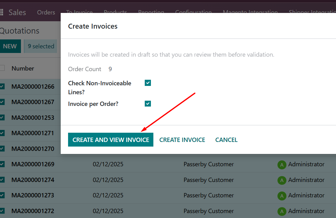Image resolution: width=336 pixels, height=218 pixels.
Task: Open order MA2000001274 row
Action: [x=33, y=180]
